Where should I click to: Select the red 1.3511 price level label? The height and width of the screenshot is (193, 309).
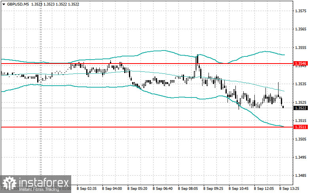(301, 127)
